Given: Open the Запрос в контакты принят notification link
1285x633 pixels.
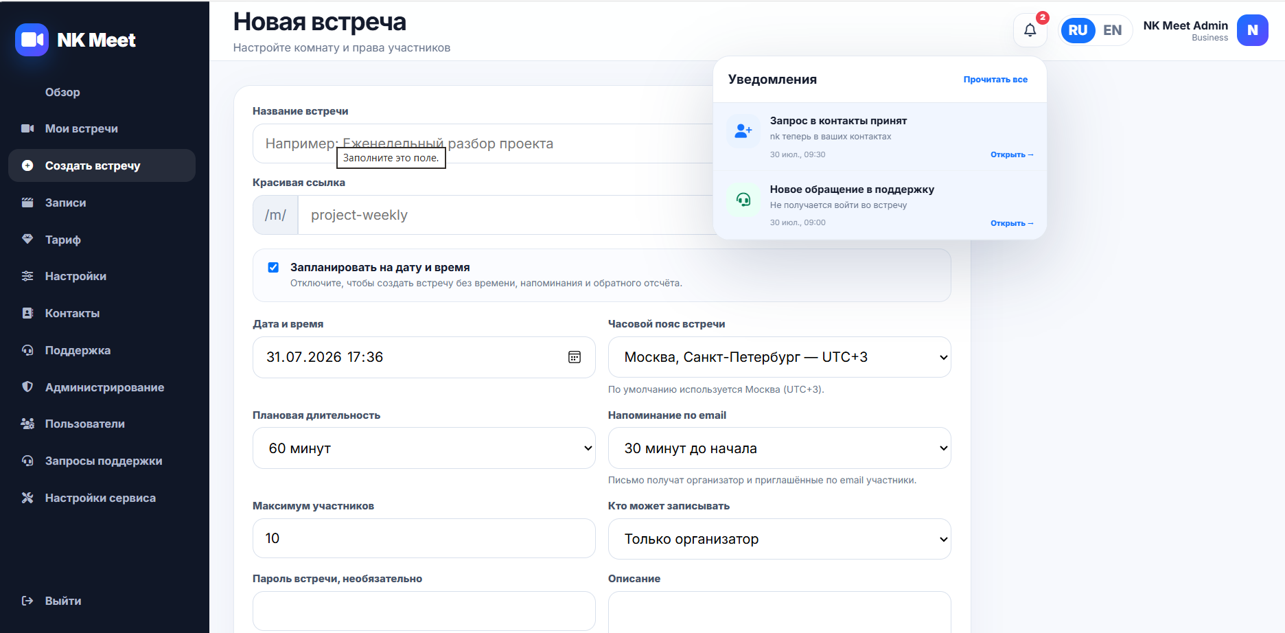Looking at the screenshot, I should click(1011, 154).
